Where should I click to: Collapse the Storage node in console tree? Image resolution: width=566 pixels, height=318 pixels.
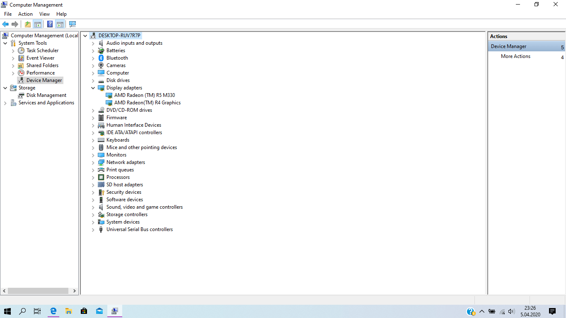pyautogui.click(x=5, y=88)
